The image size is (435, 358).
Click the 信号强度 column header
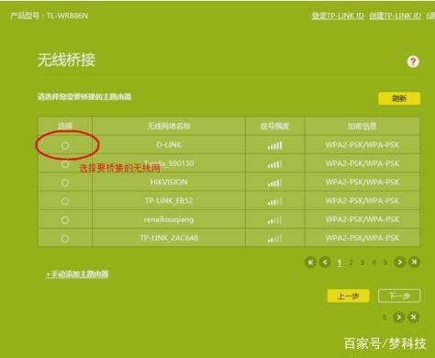coord(274,126)
